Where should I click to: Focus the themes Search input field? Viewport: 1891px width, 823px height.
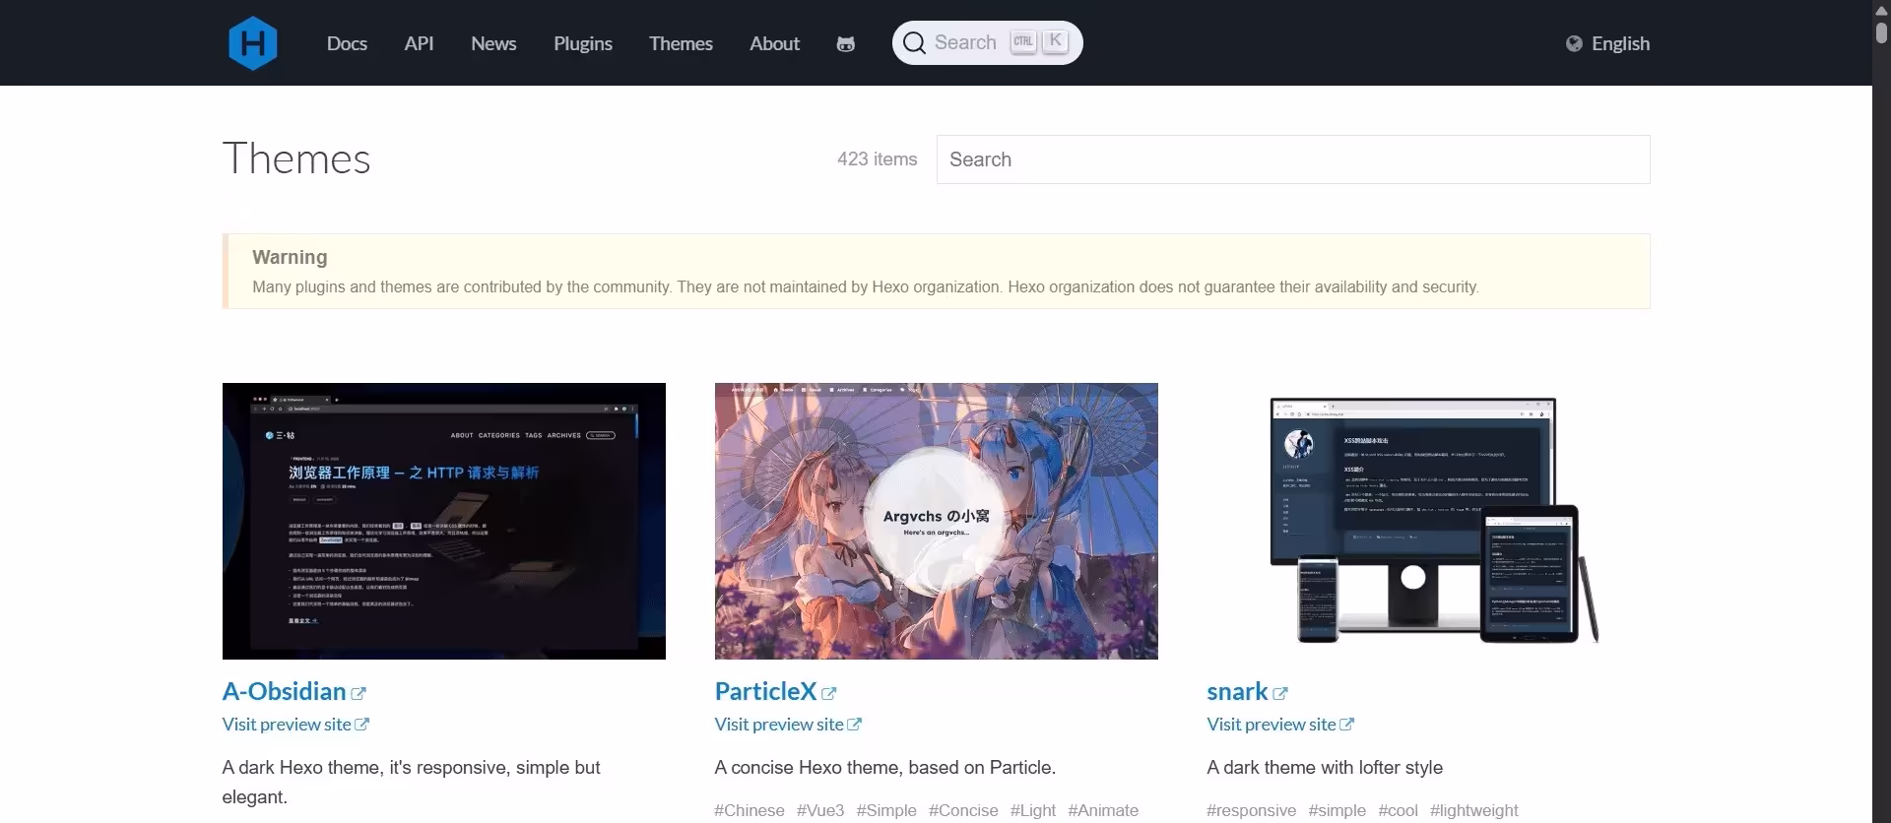pyautogui.click(x=1293, y=159)
